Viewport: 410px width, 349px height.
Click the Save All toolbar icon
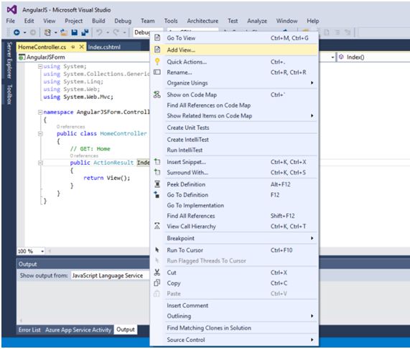coord(85,32)
